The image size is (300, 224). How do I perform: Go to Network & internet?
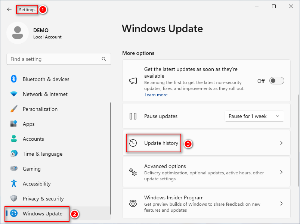pos(58,94)
